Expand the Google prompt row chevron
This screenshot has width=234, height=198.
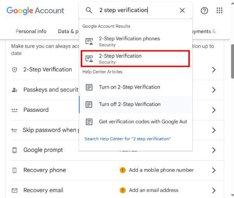(x=214, y=150)
